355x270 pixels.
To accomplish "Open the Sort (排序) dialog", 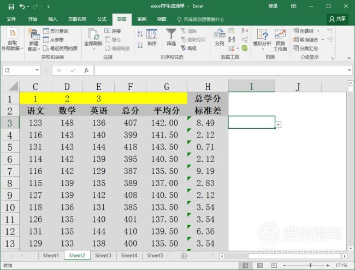I will pos(152,37).
